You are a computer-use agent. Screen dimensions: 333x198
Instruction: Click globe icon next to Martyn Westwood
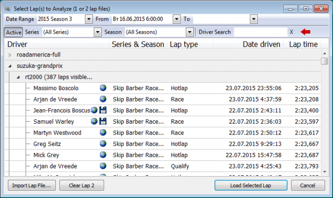103,133
